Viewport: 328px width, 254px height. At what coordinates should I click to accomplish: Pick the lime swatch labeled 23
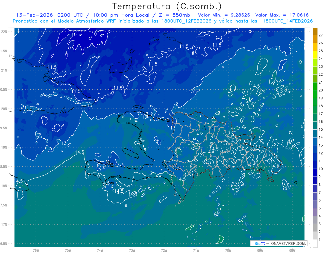click(315, 63)
